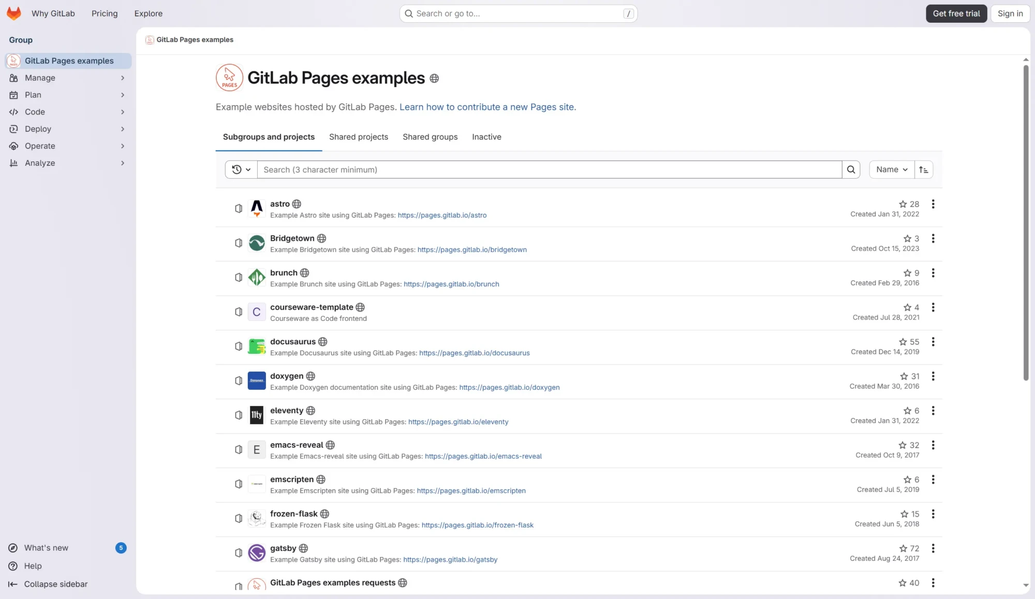Focus the 'Search or go to...' field
Viewport: 1035px width, 599px height.
click(x=518, y=13)
